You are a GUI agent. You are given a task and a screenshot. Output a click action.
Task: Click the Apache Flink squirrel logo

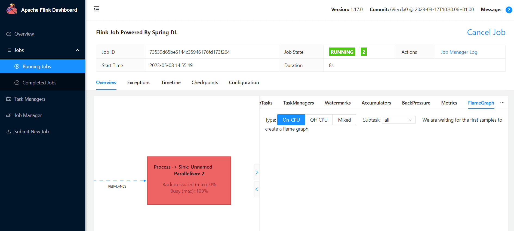coord(12,9)
